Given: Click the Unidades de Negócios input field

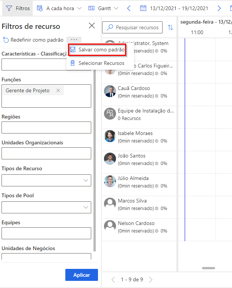Looking at the screenshot, I should coord(46,256).
